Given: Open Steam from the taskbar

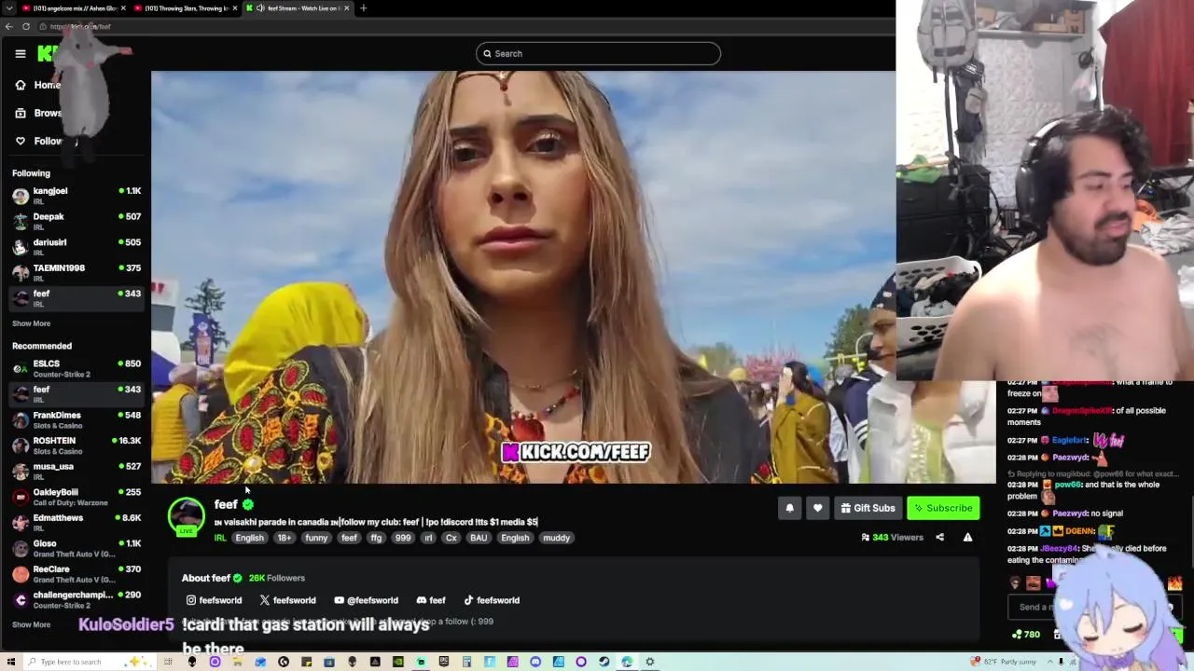Looking at the screenshot, I should (604, 662).
